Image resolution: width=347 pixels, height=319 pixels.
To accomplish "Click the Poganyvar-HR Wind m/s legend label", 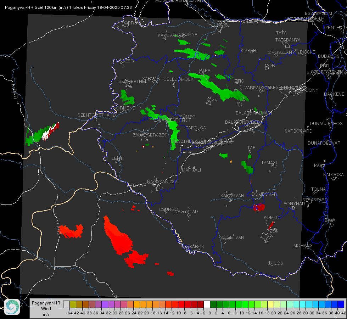I will coord(46,308).
